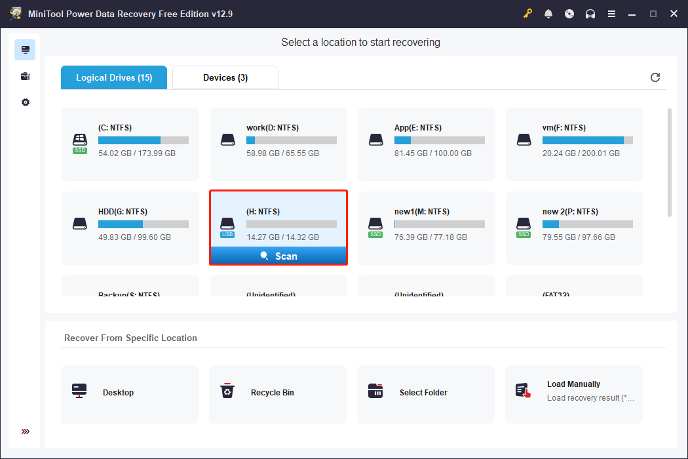Open the utilities toolbox sidebar icon
This screenshot has width=688, height=459.
(25, 77)
